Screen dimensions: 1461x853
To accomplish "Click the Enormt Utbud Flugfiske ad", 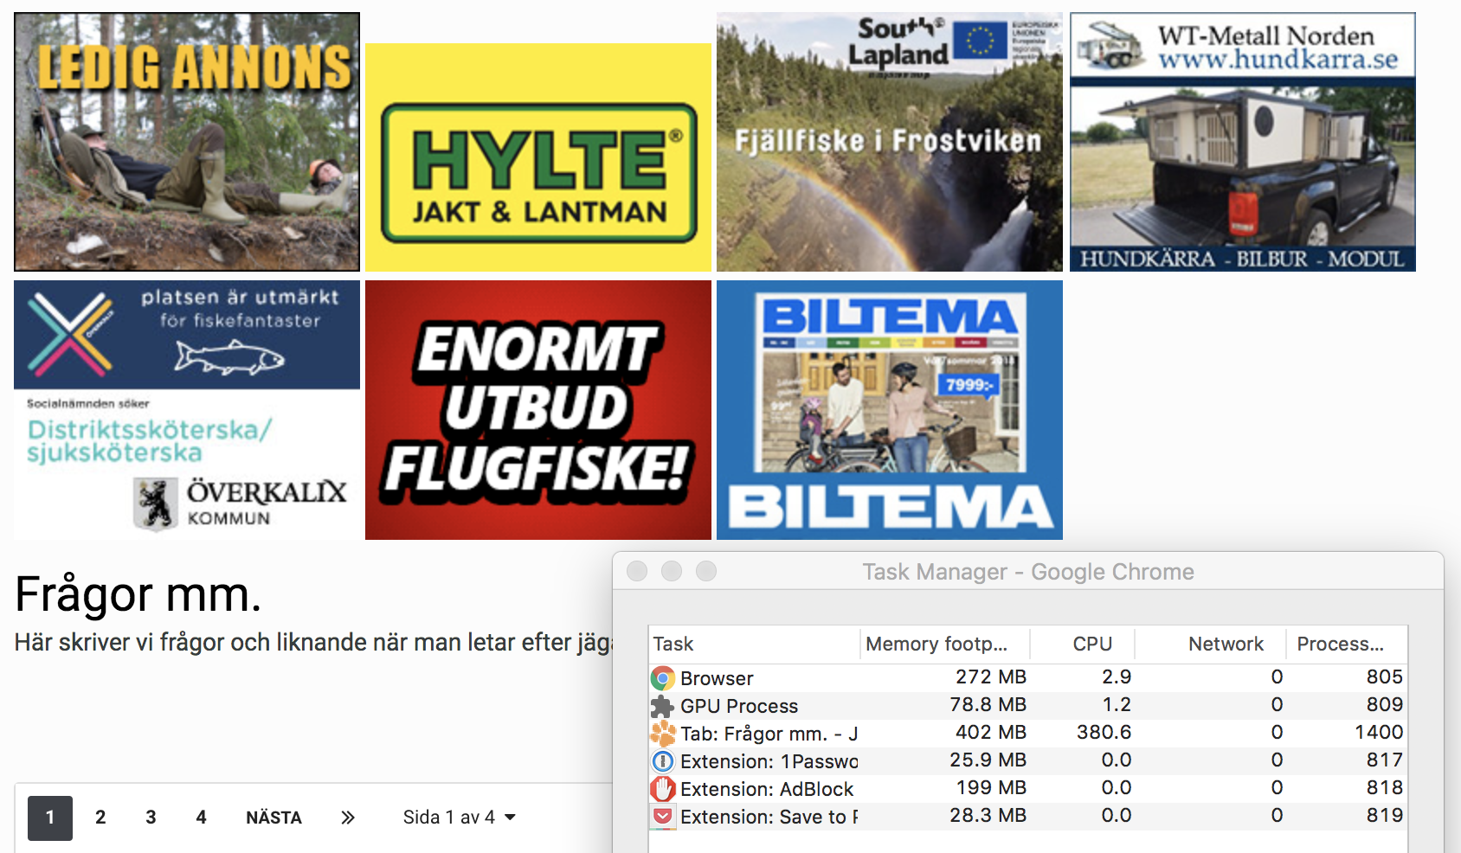I will [538, 410].
